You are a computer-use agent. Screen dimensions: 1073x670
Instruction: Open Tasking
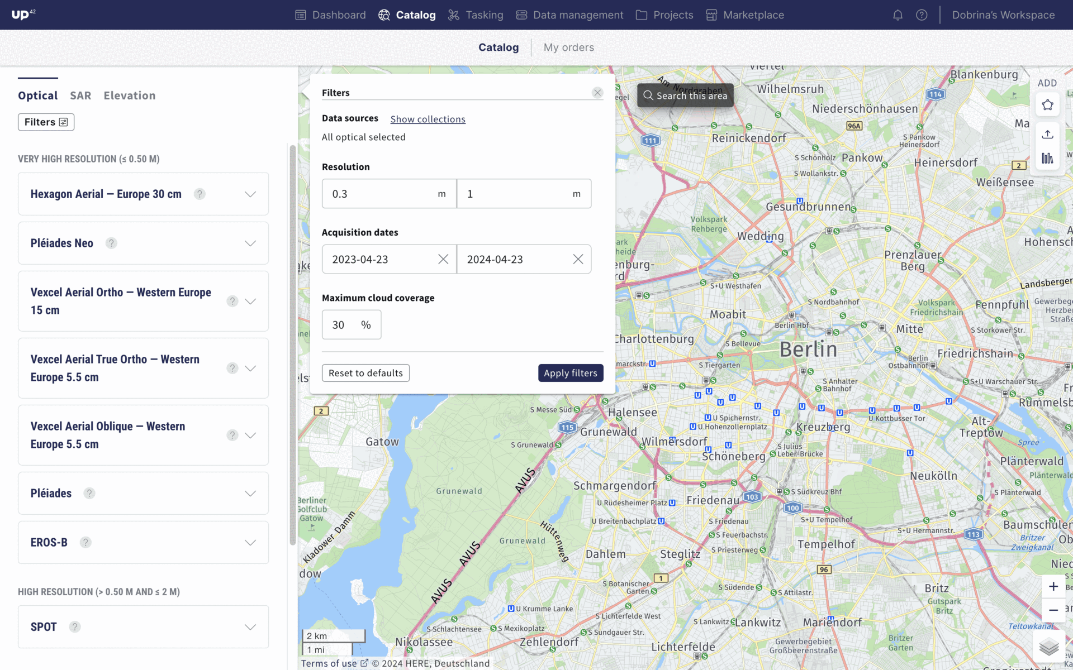pos(476,15)
